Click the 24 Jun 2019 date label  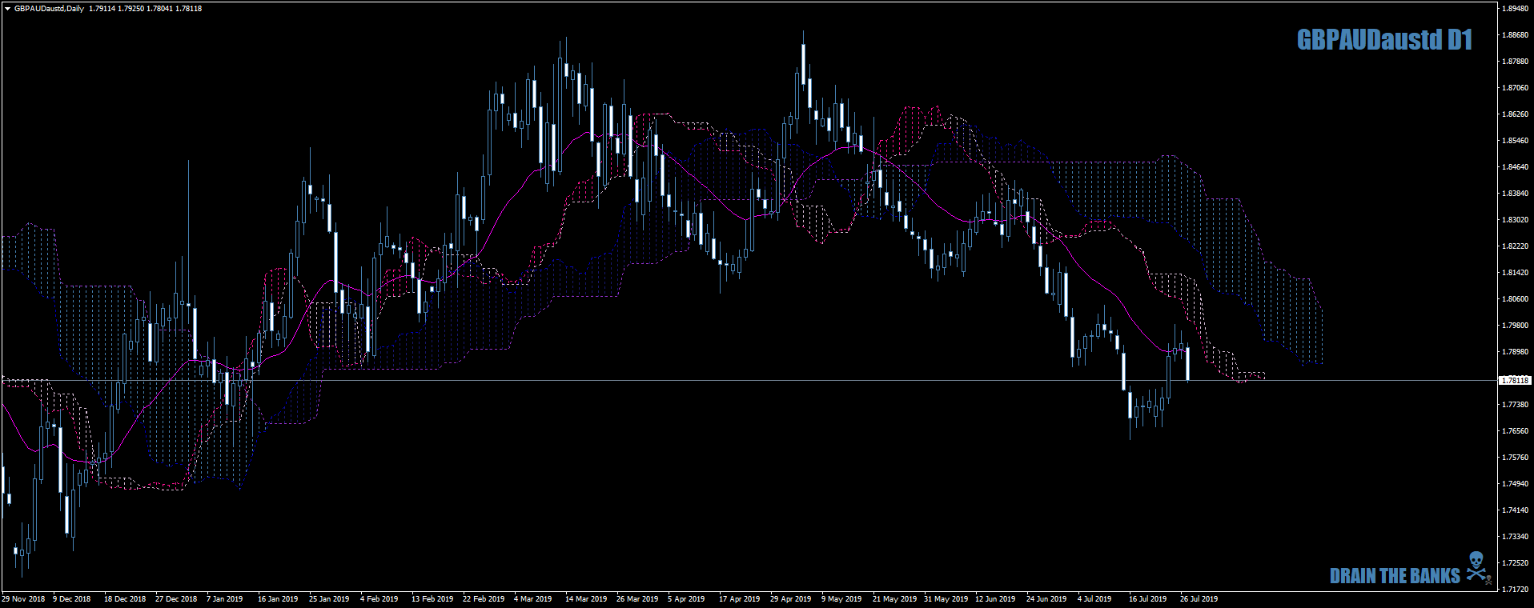point(1047,599)
